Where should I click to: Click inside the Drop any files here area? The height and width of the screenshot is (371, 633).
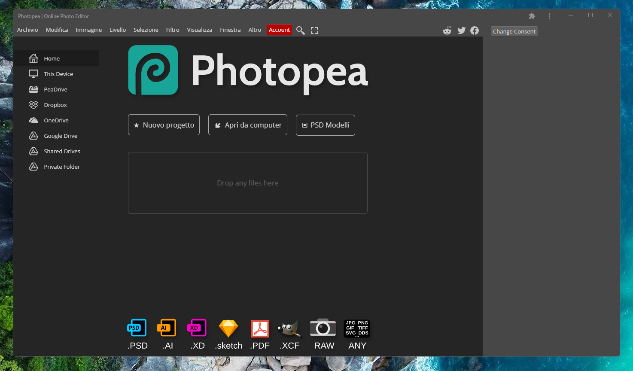click(x=247, y=182)
